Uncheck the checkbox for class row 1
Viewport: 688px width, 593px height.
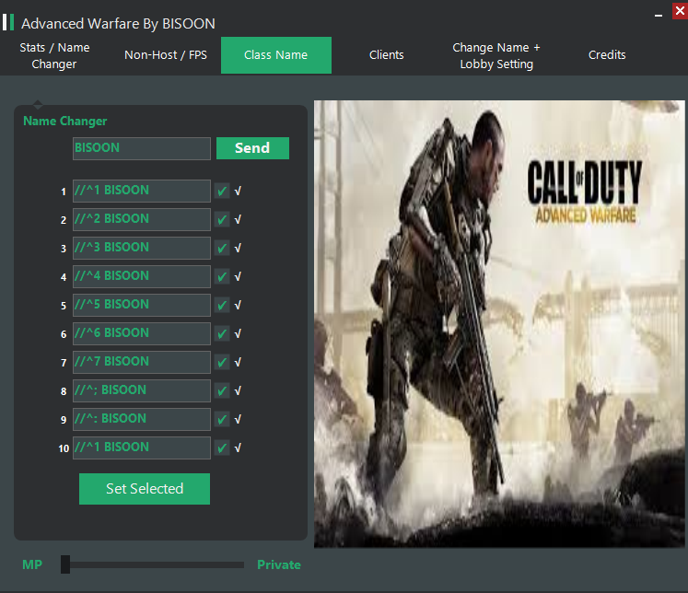pos(222,191)
